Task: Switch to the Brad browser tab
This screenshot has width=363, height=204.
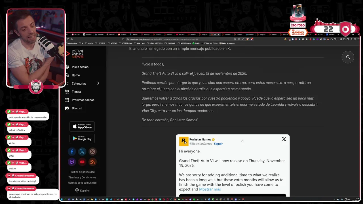Action: pyautogui.click(x=145, y=34)
